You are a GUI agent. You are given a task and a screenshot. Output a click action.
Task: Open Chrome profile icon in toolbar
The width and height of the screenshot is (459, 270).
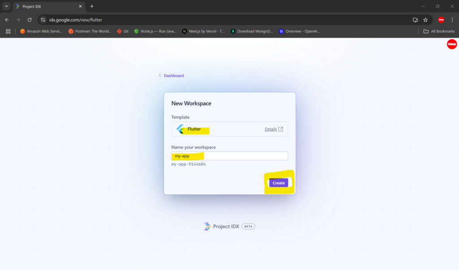coord(441,20)
